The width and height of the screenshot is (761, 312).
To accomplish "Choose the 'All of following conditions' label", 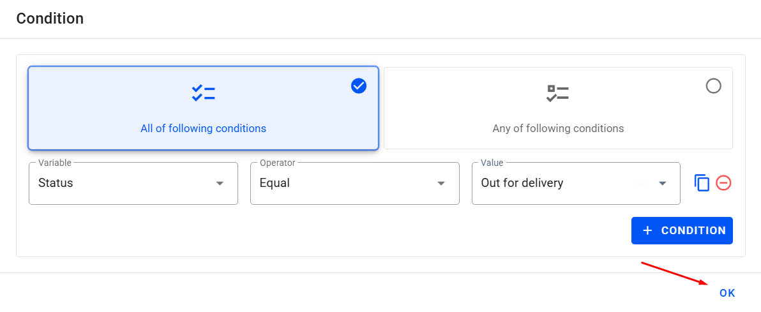I will tap(203, 128).
